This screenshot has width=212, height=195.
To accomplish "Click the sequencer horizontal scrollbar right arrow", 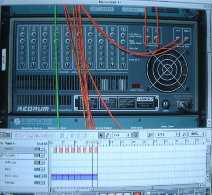I will point(205,185).
